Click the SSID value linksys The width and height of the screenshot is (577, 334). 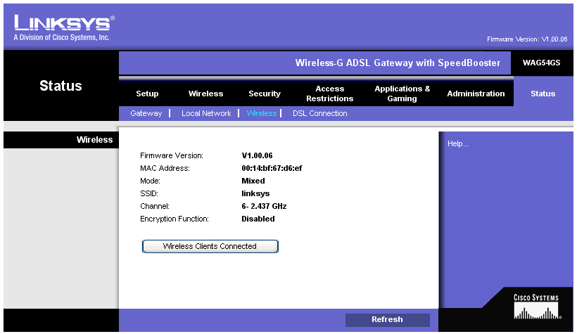[x=255, y=193]
